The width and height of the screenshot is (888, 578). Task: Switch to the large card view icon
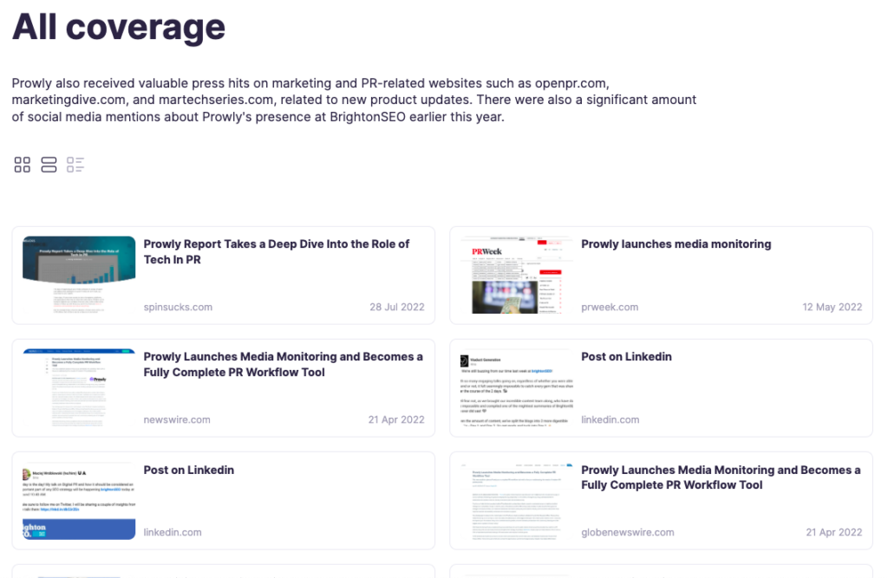(49, 165)
